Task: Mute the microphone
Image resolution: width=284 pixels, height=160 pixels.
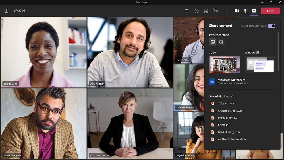Action: coord(245,11)
